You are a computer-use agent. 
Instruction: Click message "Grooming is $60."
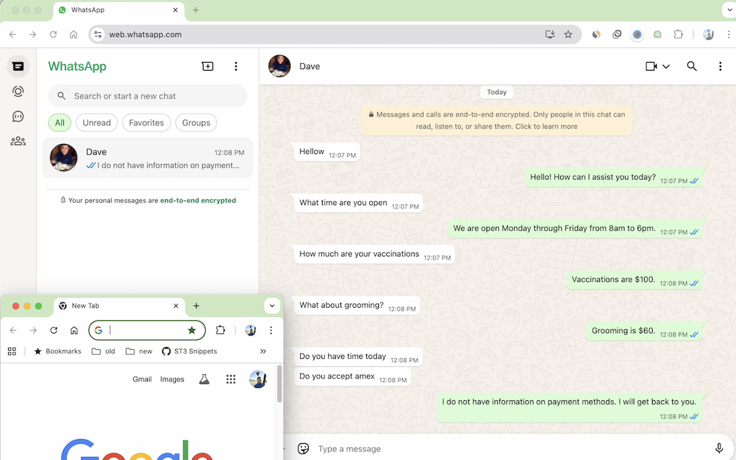[x=645, y=331]
